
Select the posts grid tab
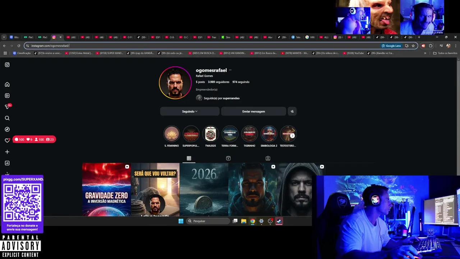click(x=189, y=158)
